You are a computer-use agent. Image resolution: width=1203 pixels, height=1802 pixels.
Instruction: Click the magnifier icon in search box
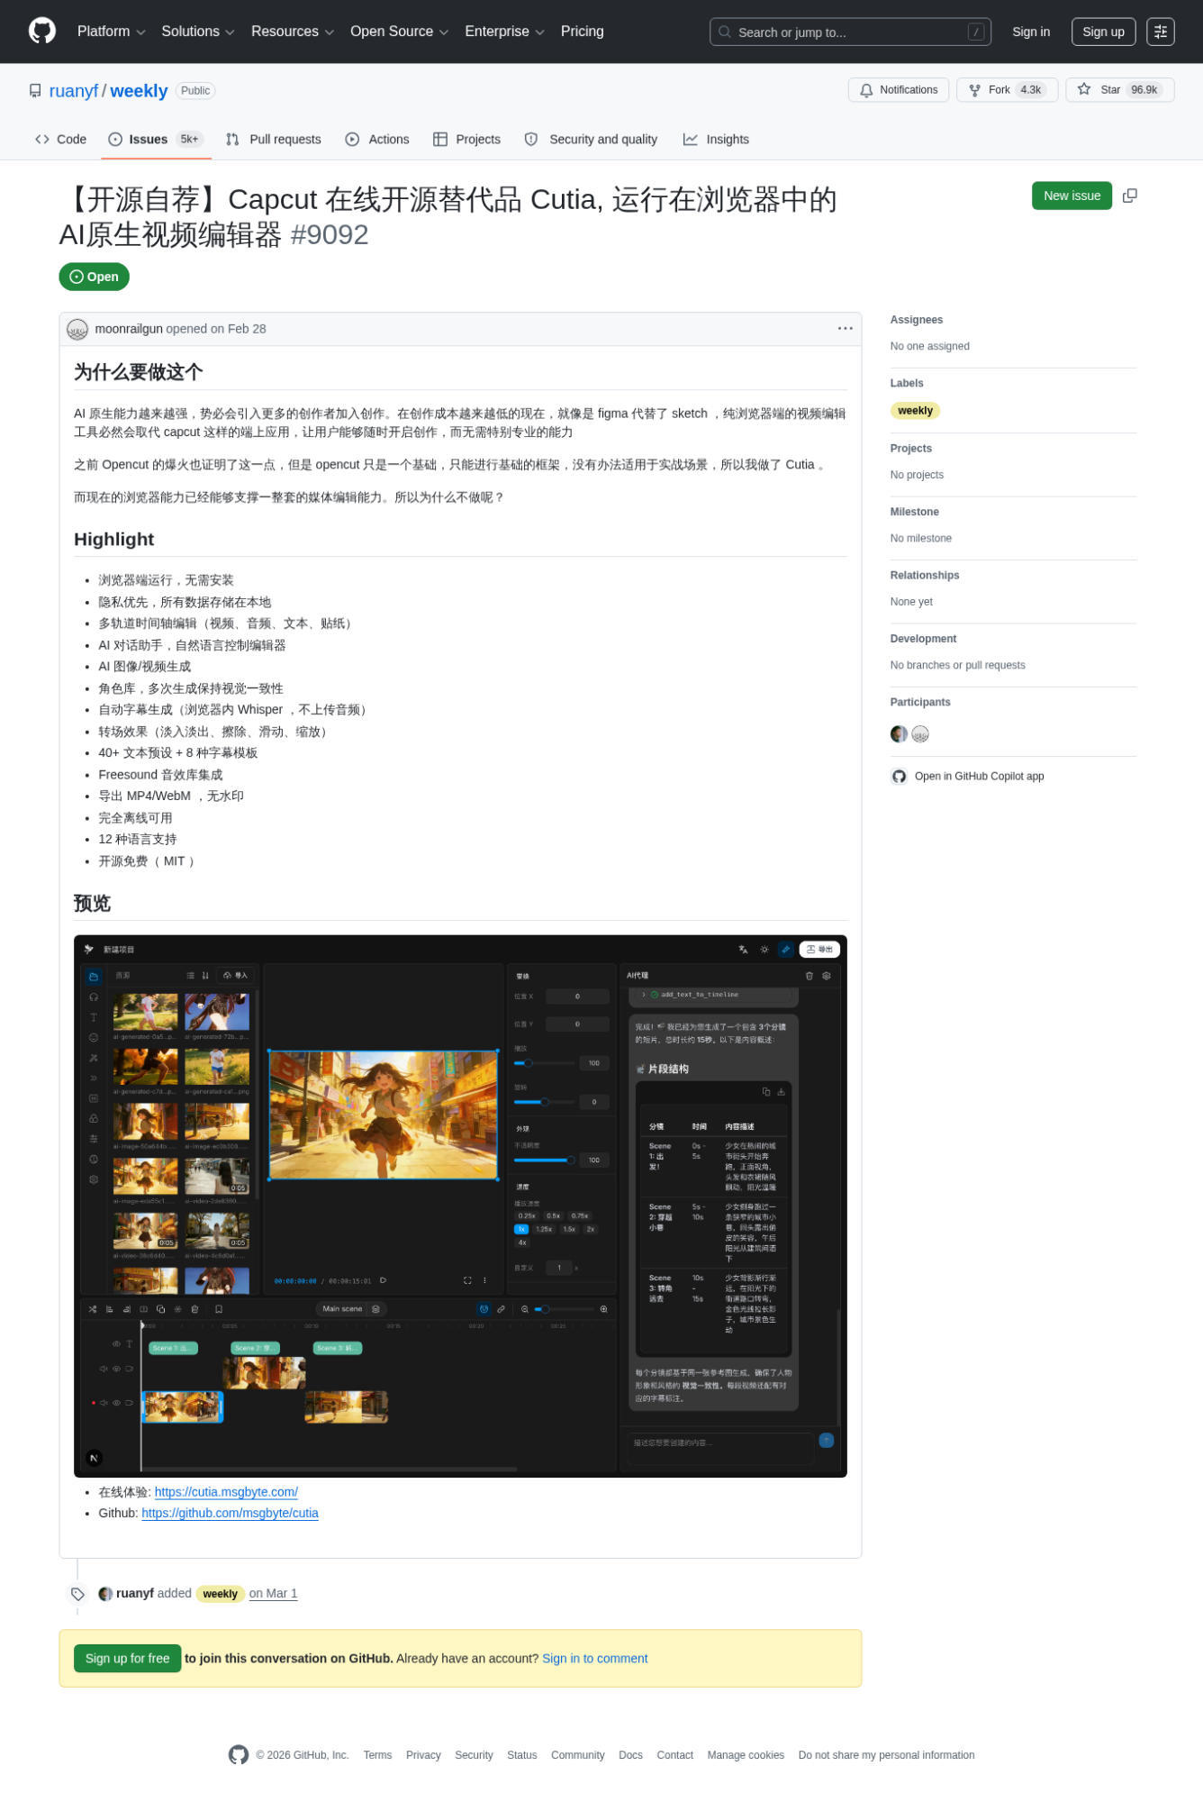point(725,32)
